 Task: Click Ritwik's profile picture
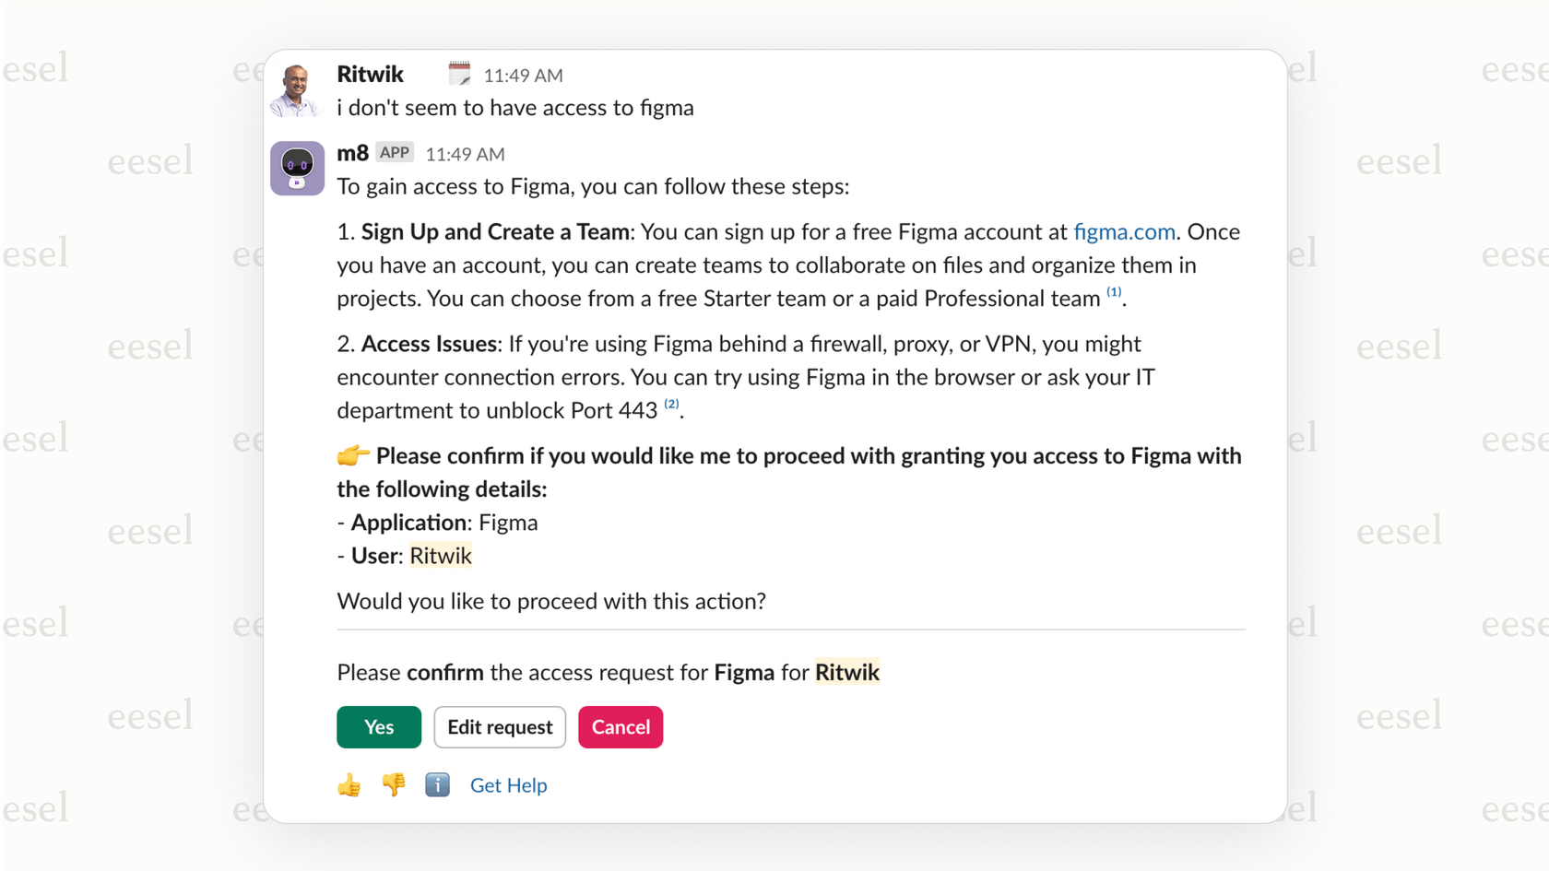[296, 88]
